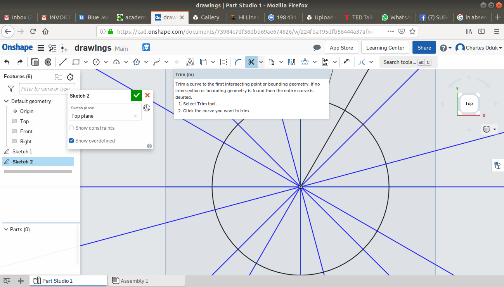Image resolution: width=504 pixels, height=287 pixels.
Task: Click the clock icon beside Sketch plane
Action: point(147,108)
